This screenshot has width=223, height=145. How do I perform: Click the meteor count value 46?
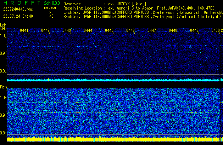(51, 16)
